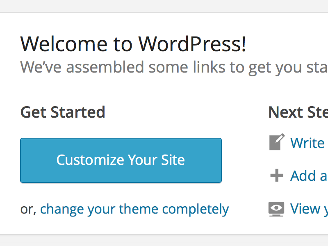The image size is (328, 246).
Task: Click the plus icon beside Add
Action: point(277,176)
